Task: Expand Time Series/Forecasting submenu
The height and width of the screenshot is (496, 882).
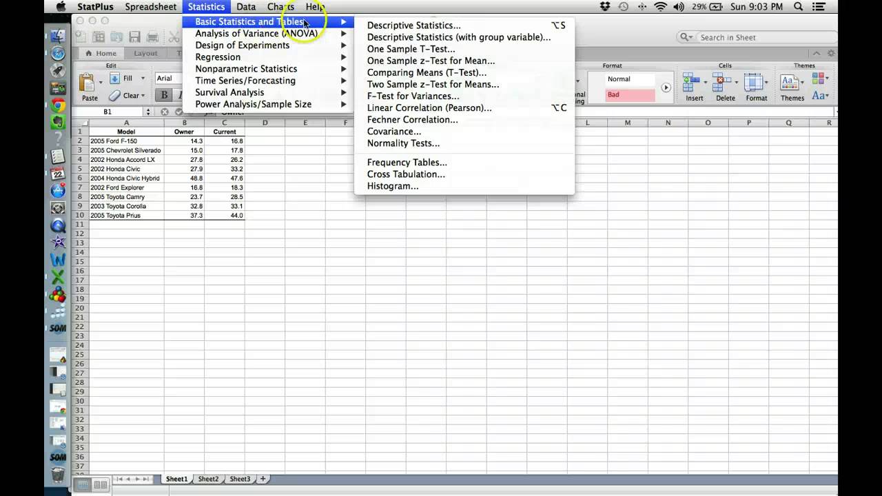Action: click(x=268, y=81)
